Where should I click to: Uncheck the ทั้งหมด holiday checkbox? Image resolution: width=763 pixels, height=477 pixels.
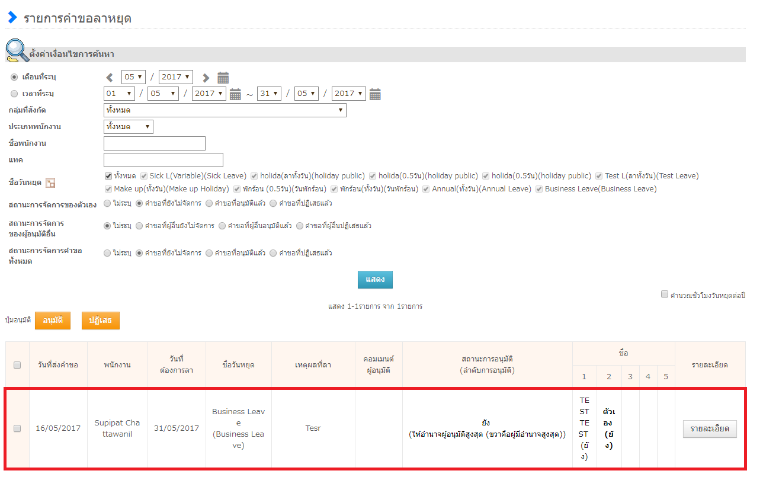(108, 176)
